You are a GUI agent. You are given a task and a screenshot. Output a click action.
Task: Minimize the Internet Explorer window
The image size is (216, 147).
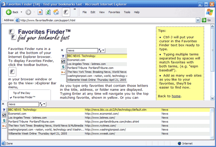[x=200, y=4]
